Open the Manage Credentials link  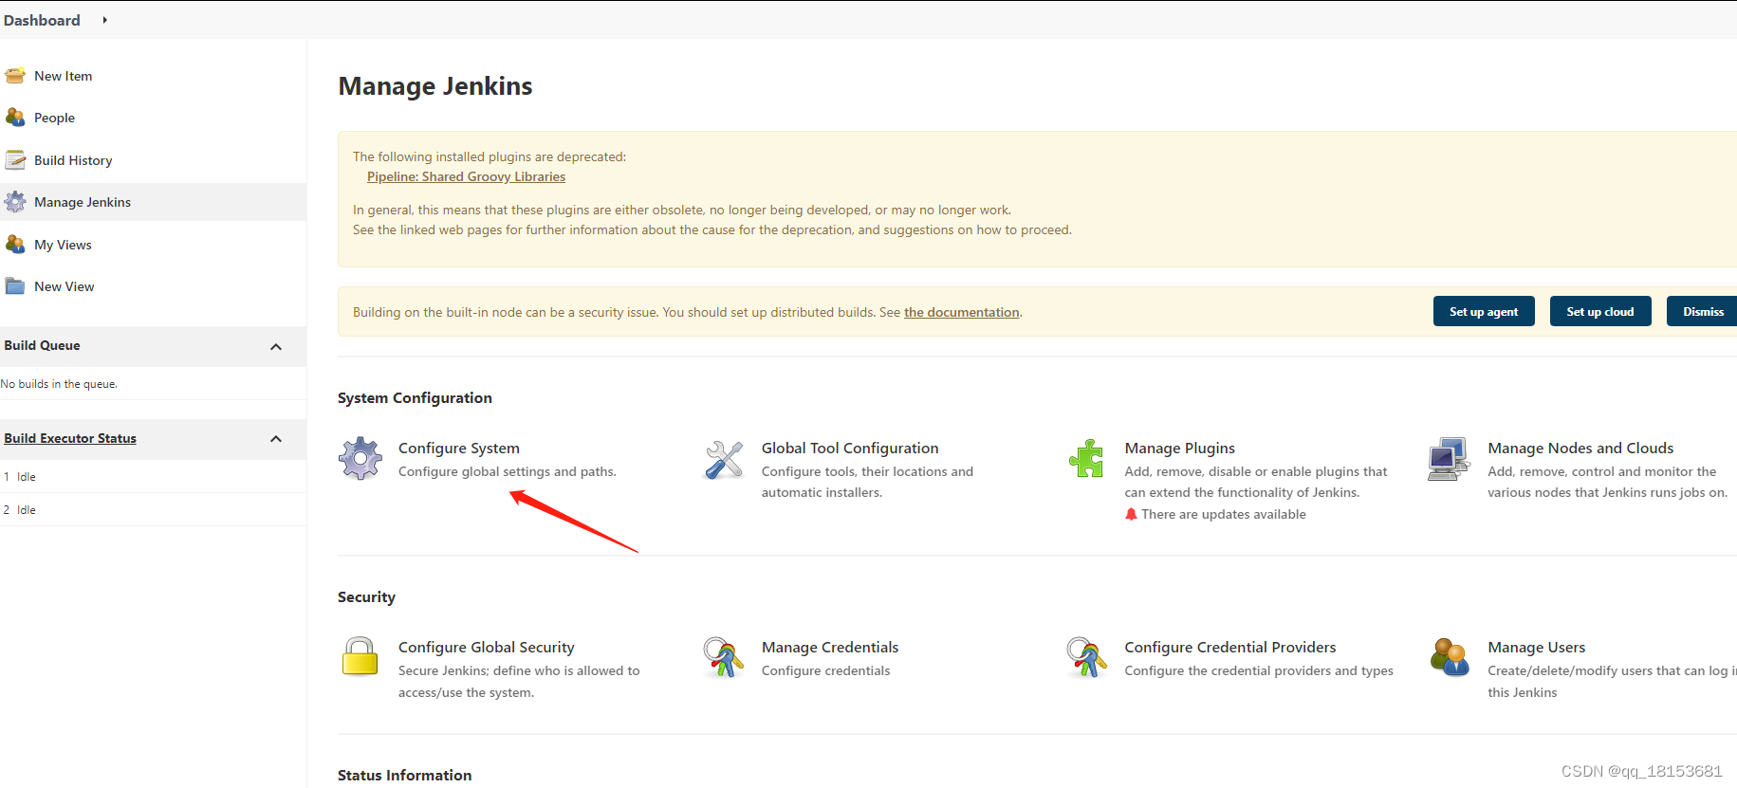click(x=830, y=647)
